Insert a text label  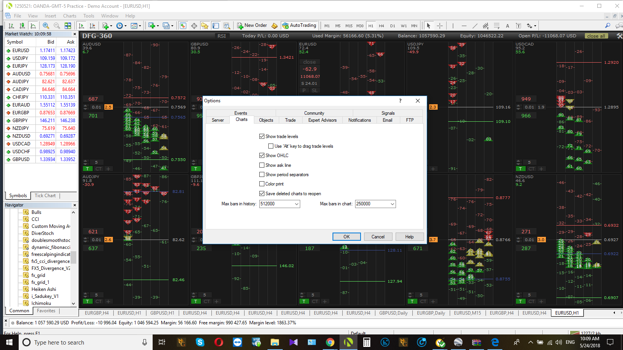(x=518, y=26)
